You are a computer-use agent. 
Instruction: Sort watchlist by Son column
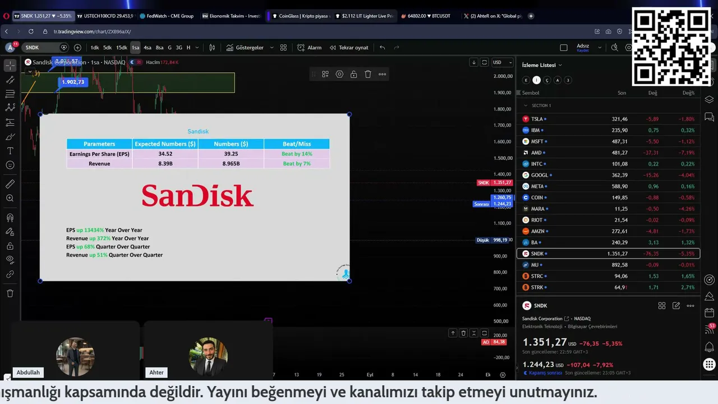point(622,93)
